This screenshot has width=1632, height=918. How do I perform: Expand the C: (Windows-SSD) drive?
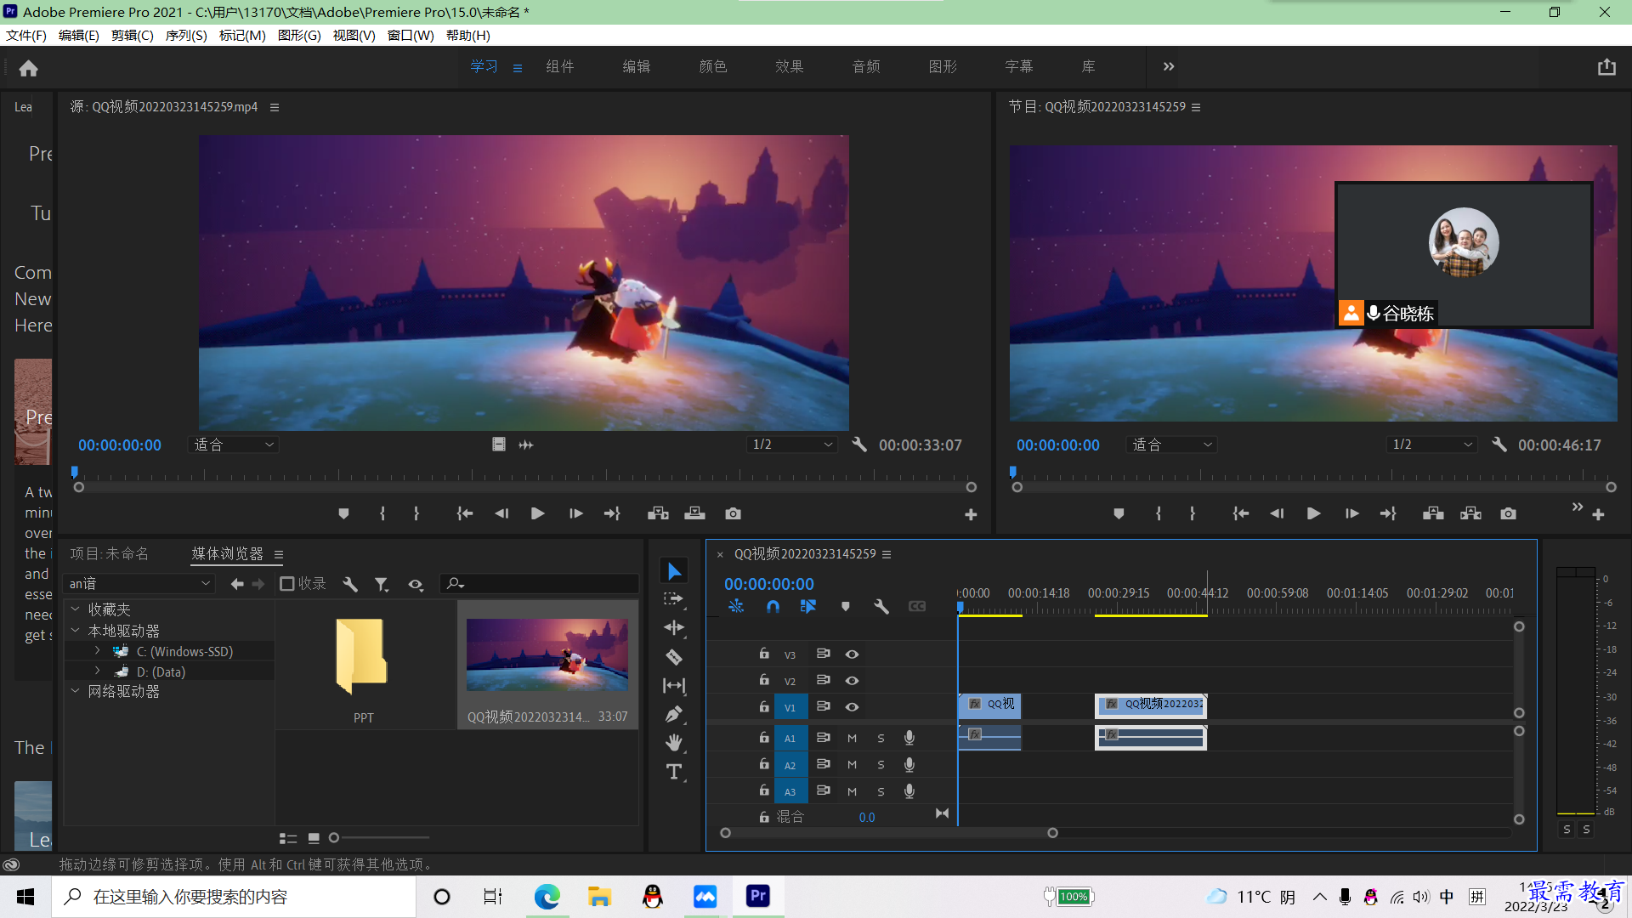click(98, 650)
